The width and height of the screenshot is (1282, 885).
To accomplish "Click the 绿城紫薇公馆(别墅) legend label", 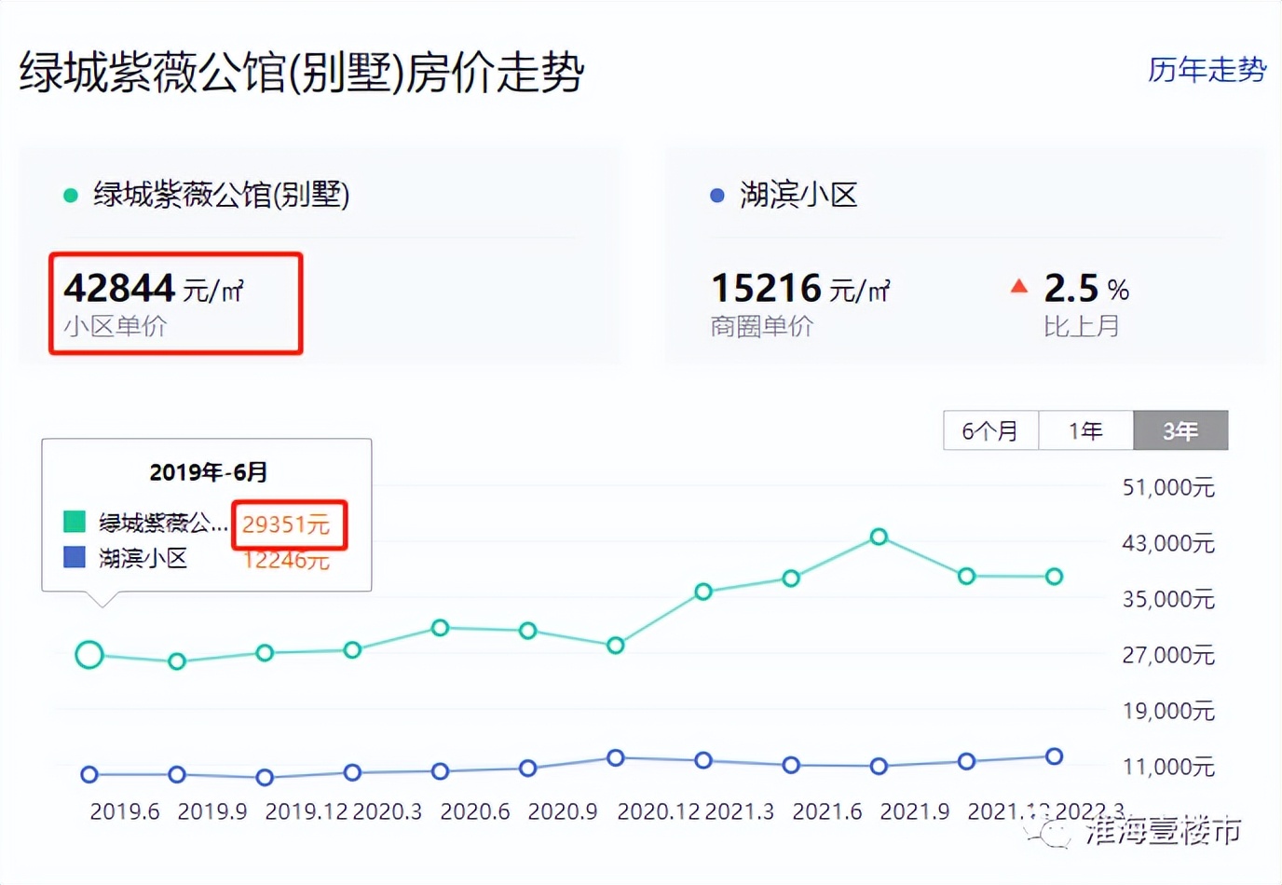I will click(222, 196).
